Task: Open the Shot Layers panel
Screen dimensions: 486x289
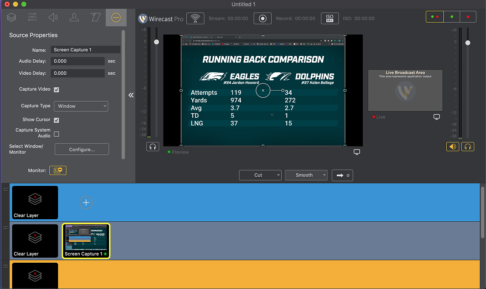Action: pos(11,18)
